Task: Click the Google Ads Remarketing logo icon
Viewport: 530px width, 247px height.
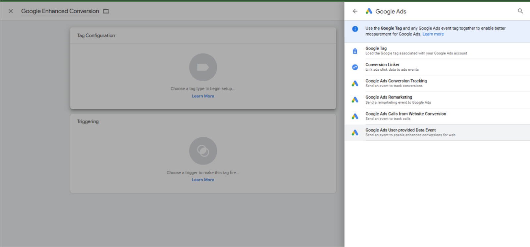Action: click(x=355, y=100)
